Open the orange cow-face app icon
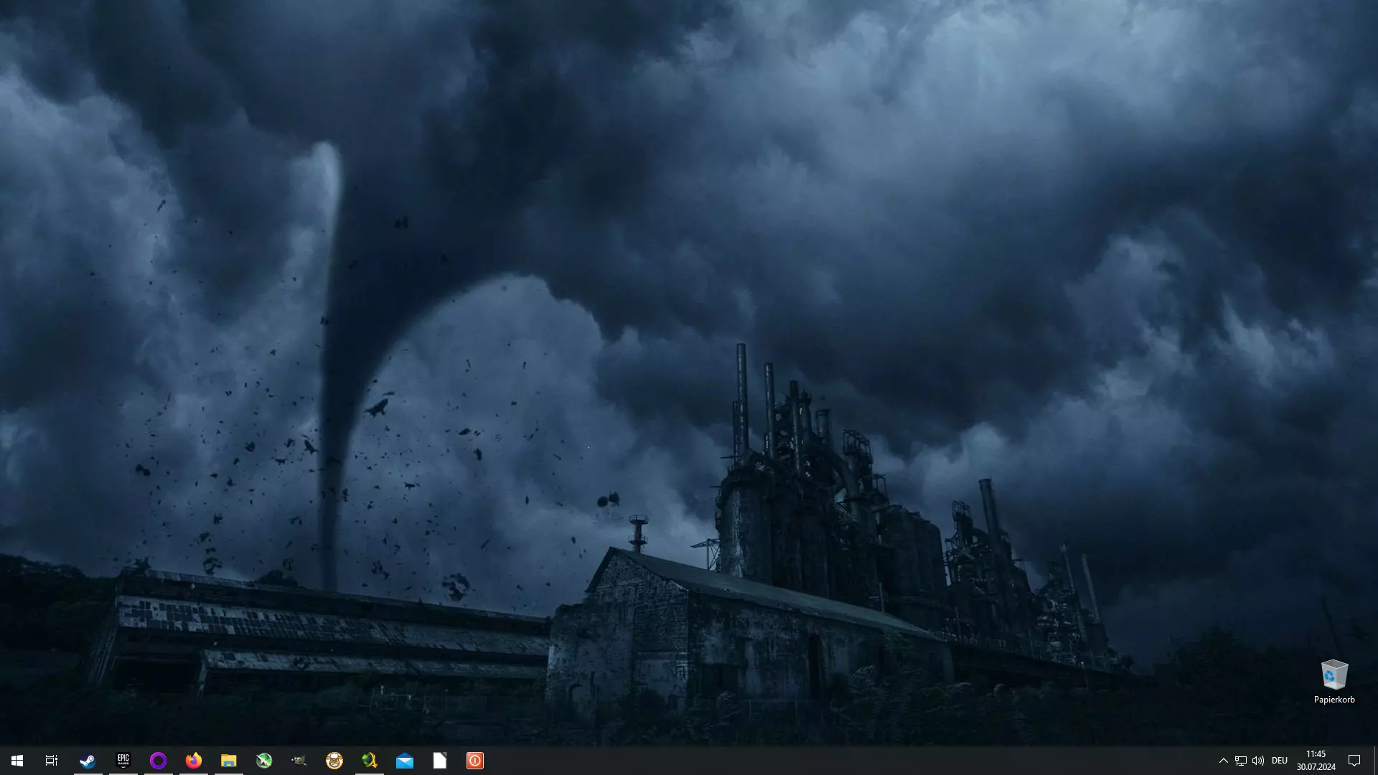This screenshot has height=775, width=1378. click(334, 761)
